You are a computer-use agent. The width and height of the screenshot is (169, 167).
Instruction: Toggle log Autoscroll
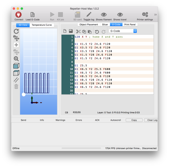point(116,120)
